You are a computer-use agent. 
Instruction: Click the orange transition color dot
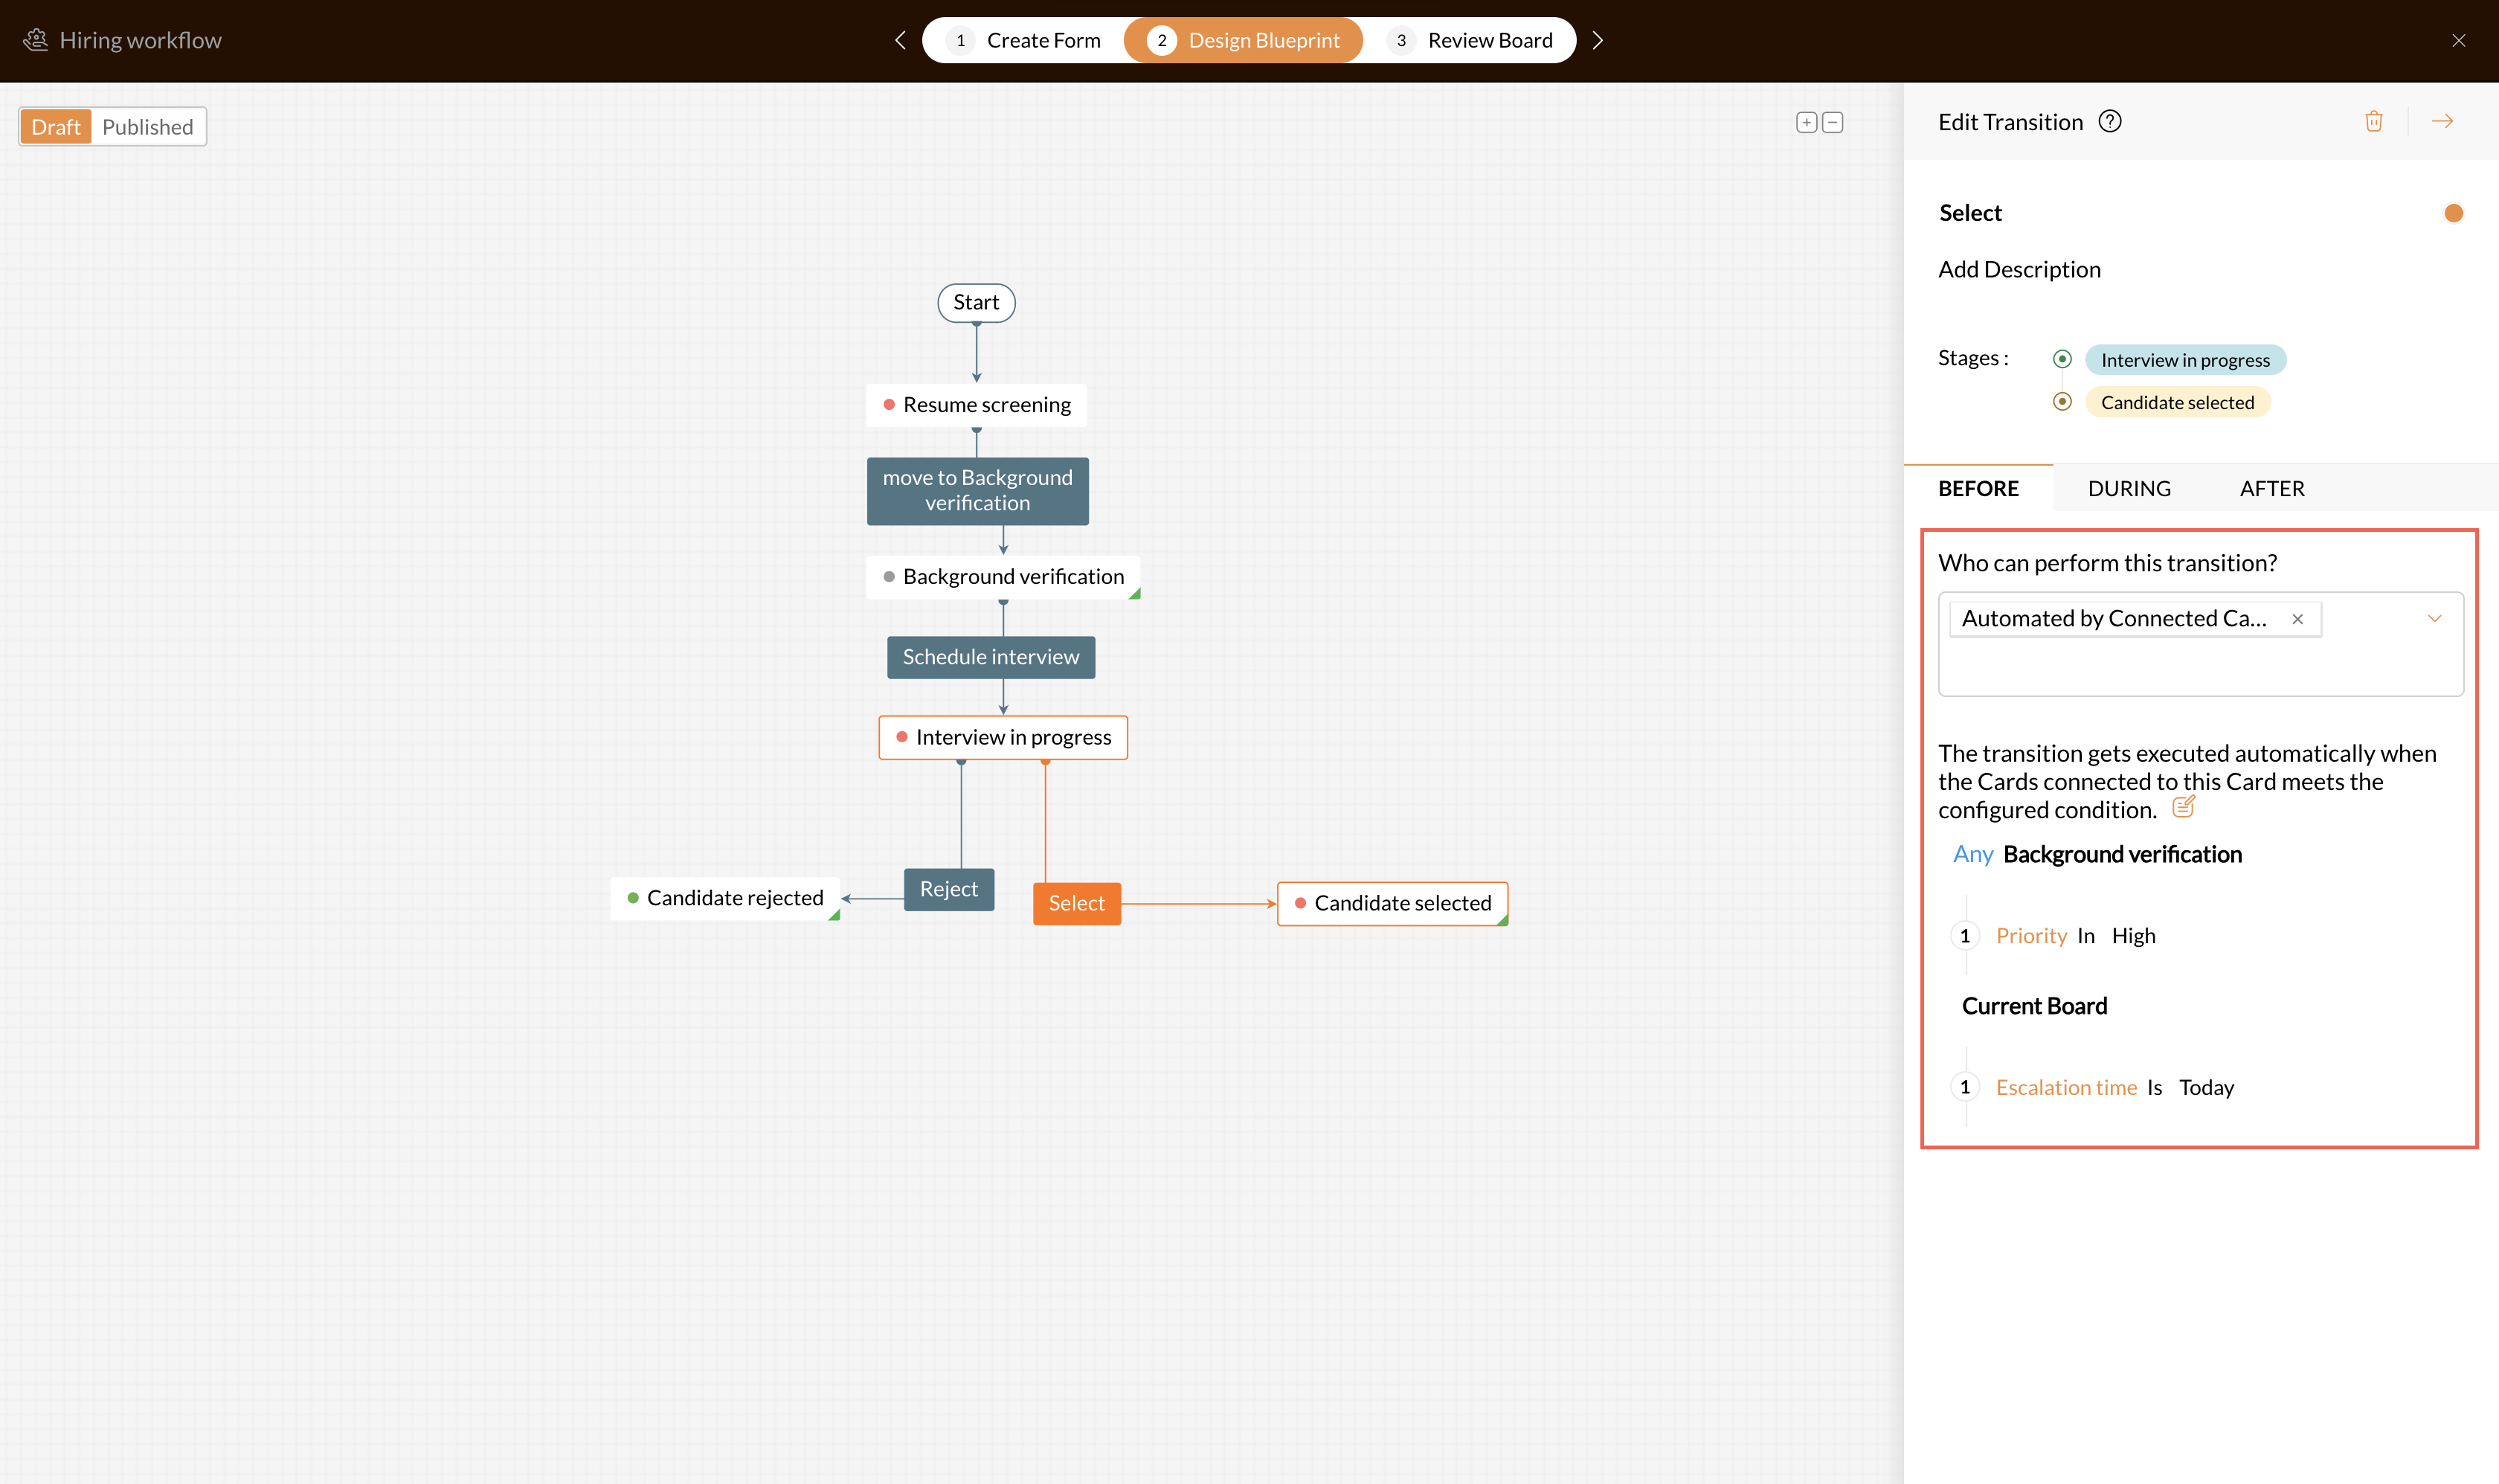point(2453,213)
